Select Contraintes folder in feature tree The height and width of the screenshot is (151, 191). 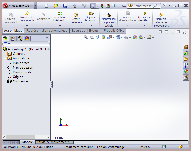(21, 81)
